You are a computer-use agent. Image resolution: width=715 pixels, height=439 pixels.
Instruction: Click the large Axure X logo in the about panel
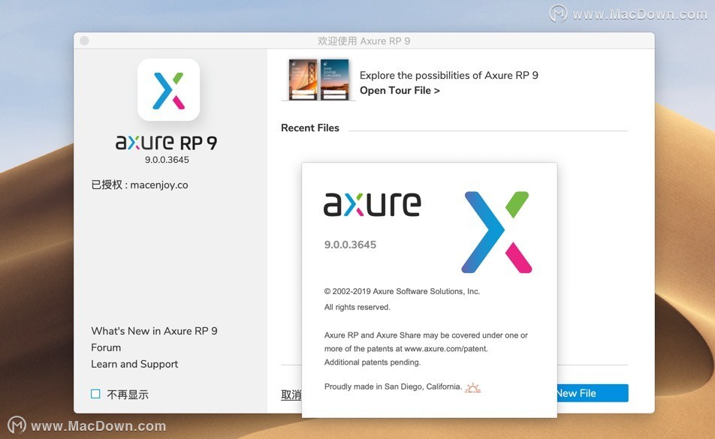coord(496,232)
